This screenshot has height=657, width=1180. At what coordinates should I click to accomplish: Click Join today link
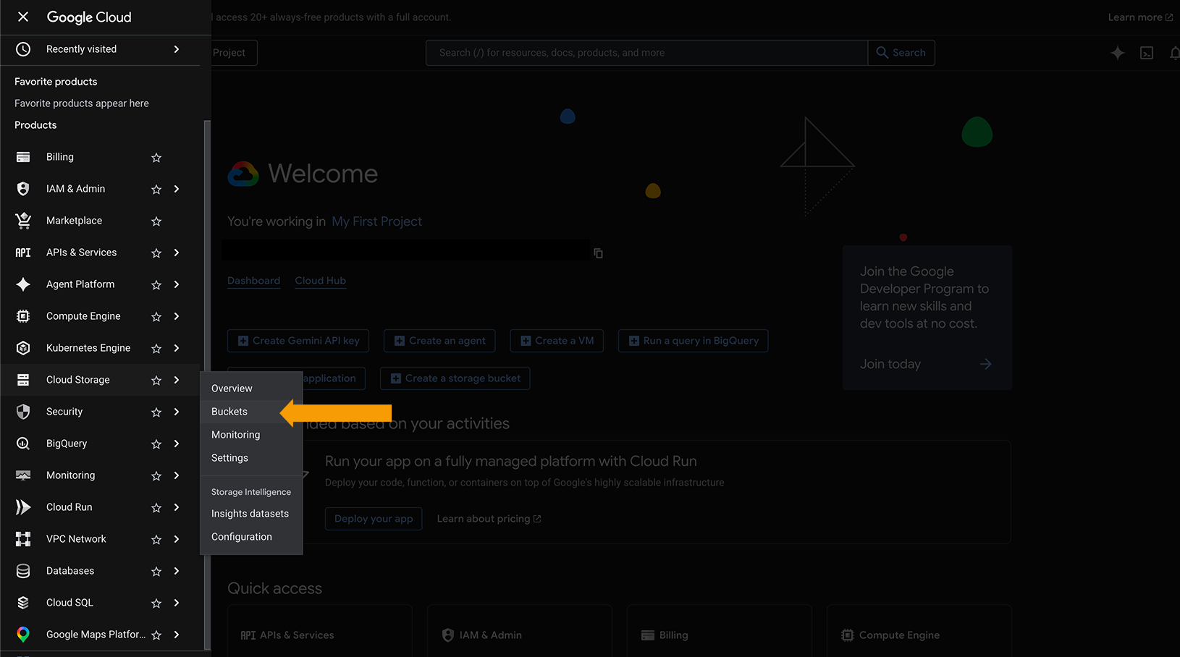coord(927,364)
